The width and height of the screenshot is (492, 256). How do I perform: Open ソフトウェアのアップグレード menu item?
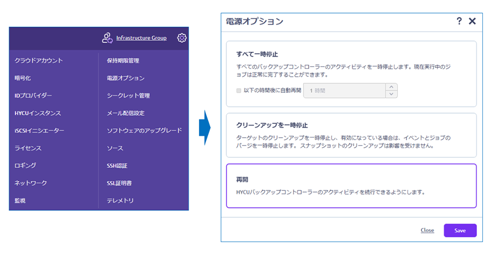pyautogui.click(x=144, y=131)
